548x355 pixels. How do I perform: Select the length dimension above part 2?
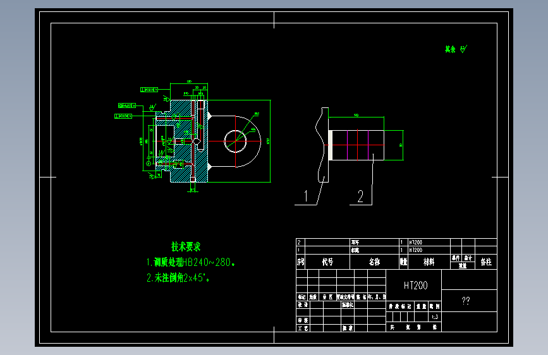pos(356,115)
